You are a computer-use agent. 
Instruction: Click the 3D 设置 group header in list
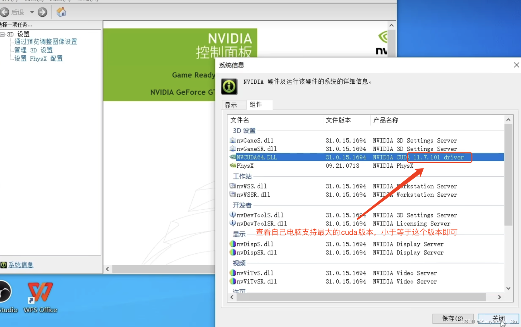(x=244, y=131)
